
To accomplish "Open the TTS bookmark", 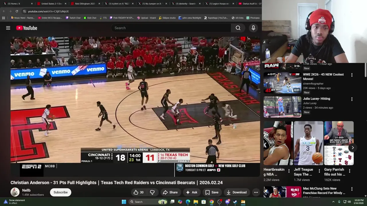I will coord(103,18).
